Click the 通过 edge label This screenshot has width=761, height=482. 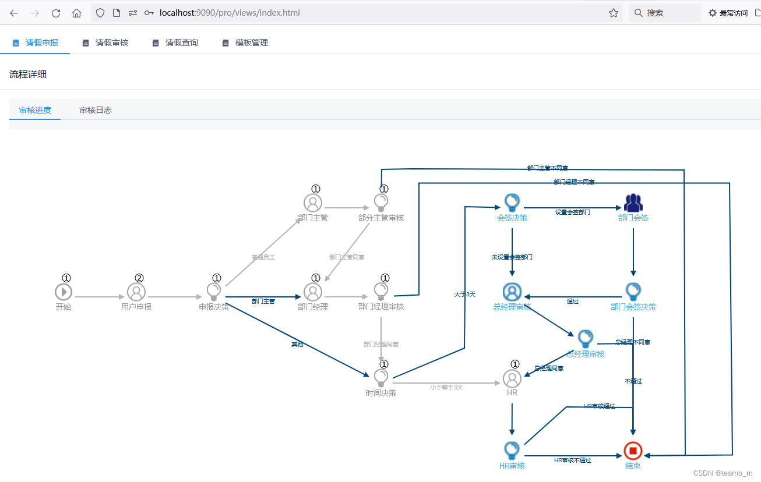click(x=572, y=302)
